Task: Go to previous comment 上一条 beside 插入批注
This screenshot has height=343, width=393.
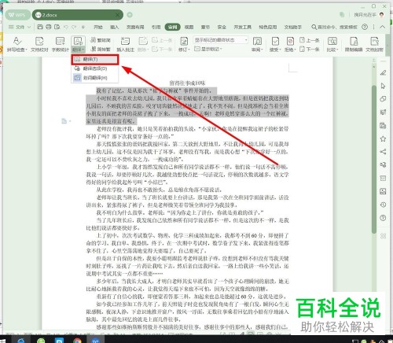Action: [162, 40]
